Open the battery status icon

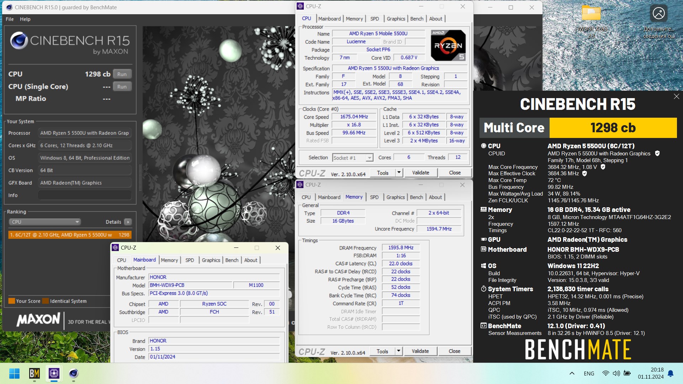[x=627, y=373]
